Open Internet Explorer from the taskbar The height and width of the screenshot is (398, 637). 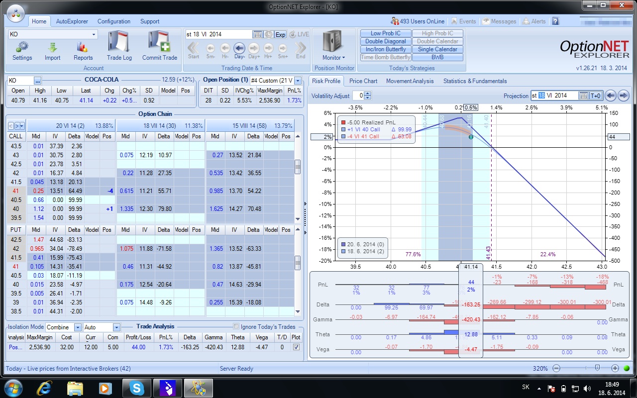tap(45, 388)
